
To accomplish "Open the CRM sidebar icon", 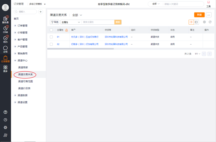I will 5,29.
